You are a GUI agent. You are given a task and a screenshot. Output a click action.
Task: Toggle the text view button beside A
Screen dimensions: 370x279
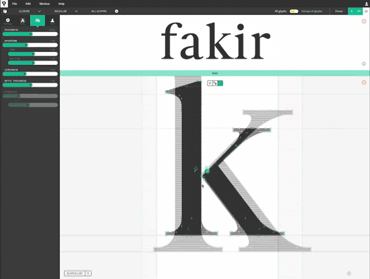click(358, 11)
